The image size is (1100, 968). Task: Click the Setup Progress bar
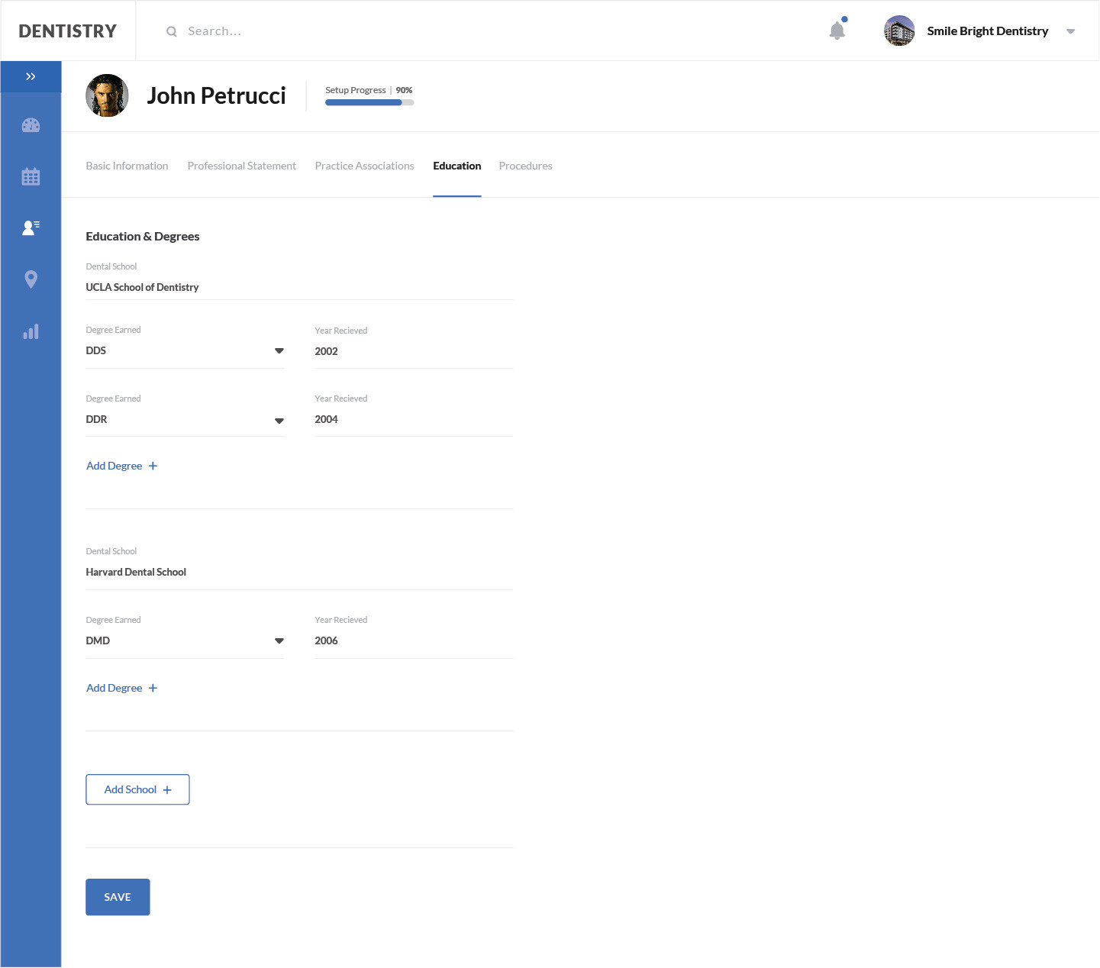(369, 102)
